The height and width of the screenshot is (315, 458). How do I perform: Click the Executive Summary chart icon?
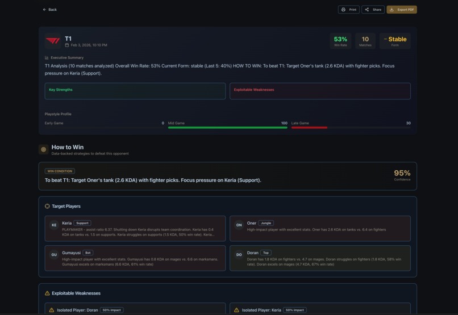pyautogui.click(x=47, y=58)
